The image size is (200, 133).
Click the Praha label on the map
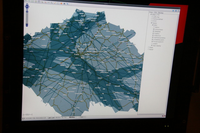[77, 54]
